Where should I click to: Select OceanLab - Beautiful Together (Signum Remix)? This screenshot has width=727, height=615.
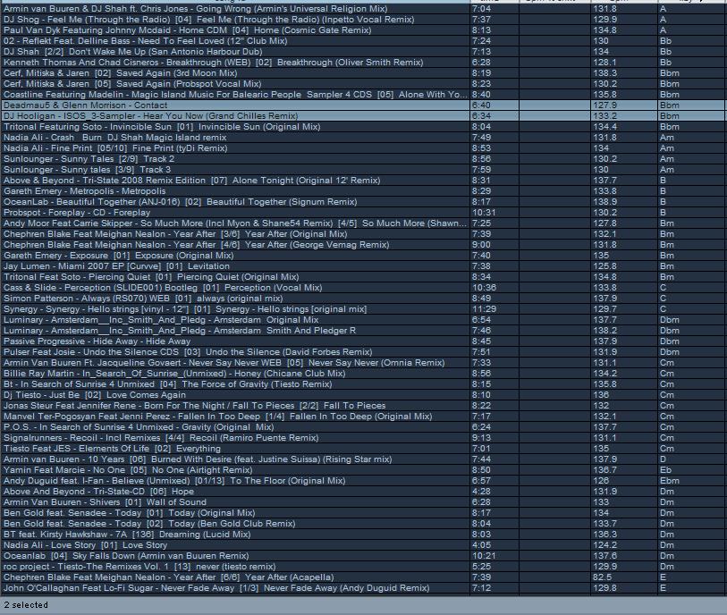click(363, 202)
